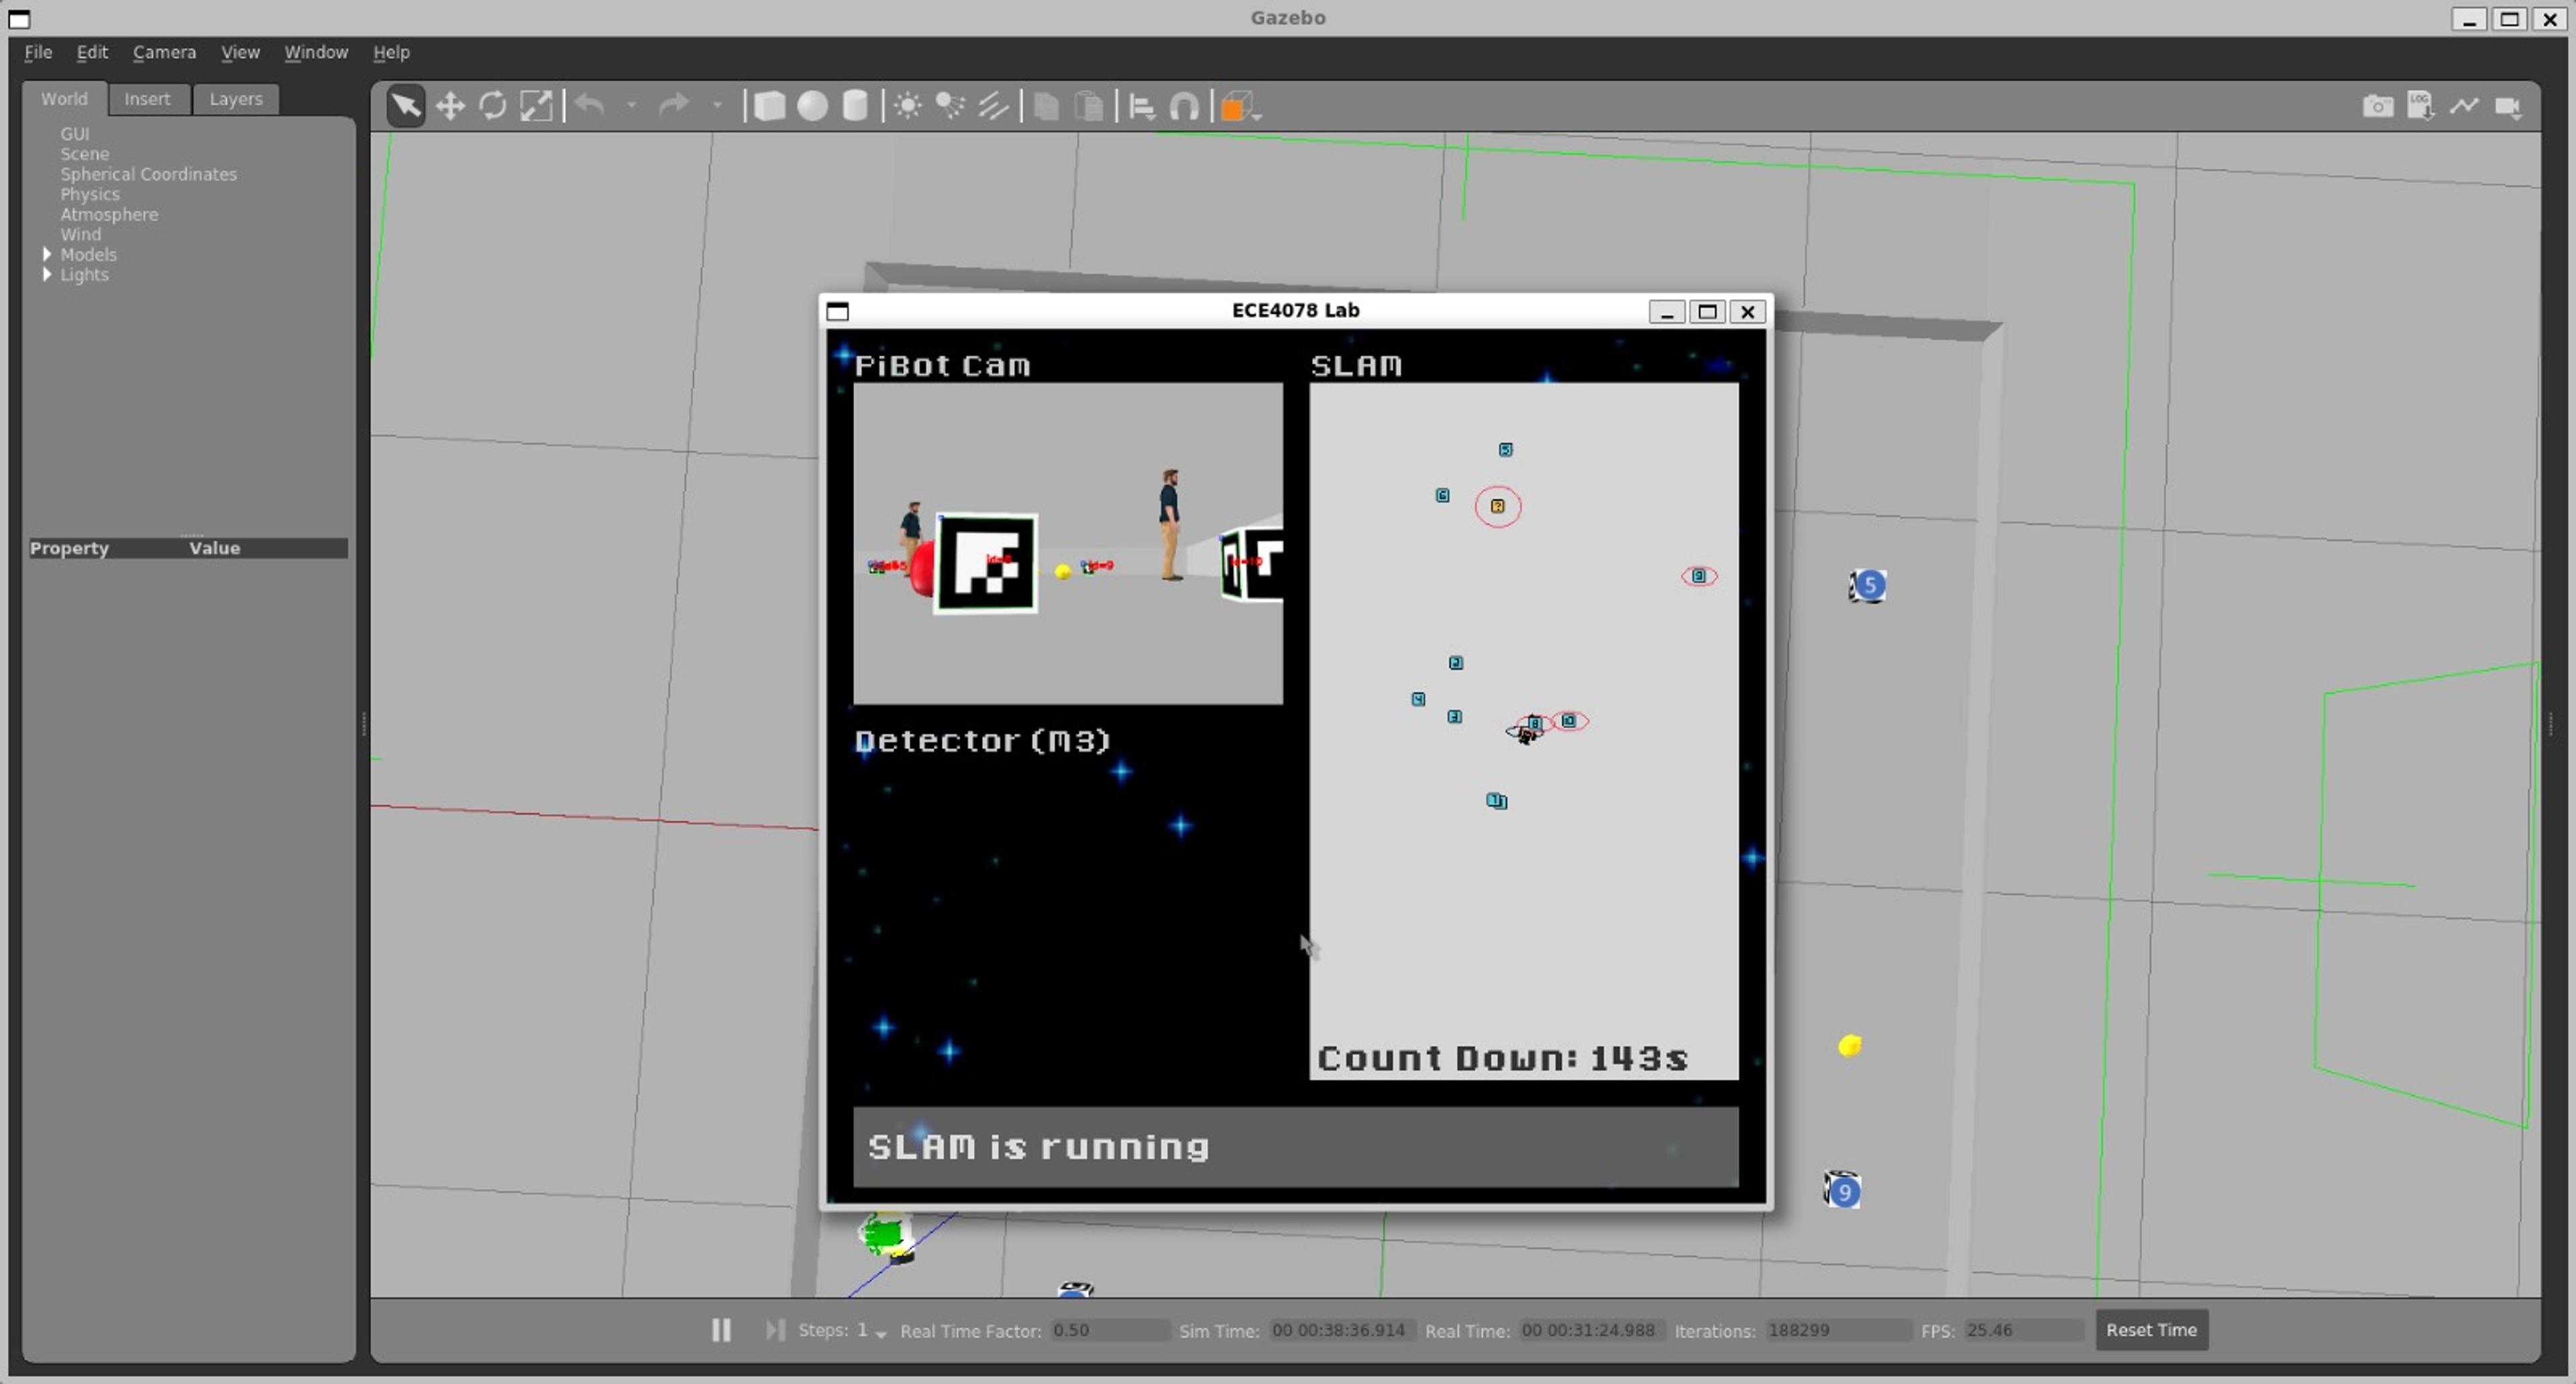Click the Real Time value field
This screenshot has height=1384, width=2576.
click(x=1591, y=1330)
